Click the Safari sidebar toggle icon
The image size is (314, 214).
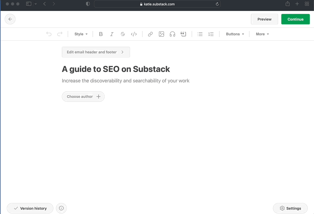[29, 4]
